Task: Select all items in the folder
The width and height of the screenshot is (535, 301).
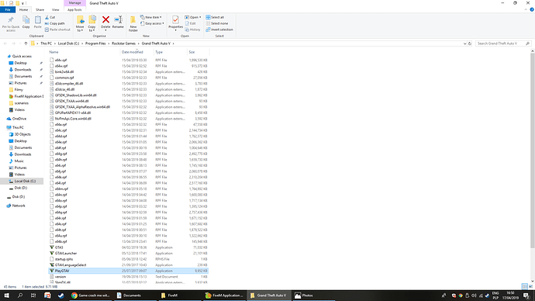Action: pos(215,17)
